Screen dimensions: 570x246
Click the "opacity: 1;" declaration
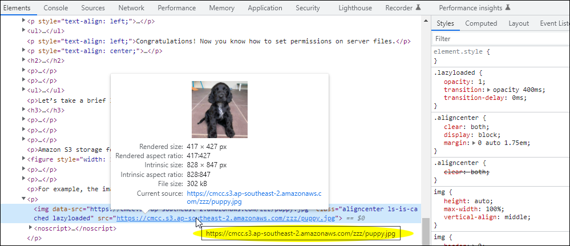tap(464, 81)
